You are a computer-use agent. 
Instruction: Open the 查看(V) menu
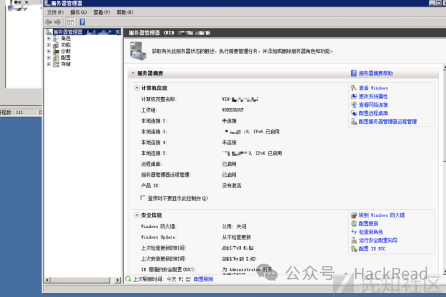click(x=102, y=12)
